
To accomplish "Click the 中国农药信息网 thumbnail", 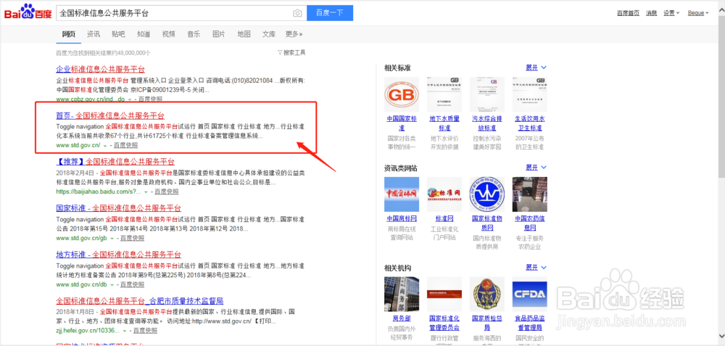I will click(530, 194).
